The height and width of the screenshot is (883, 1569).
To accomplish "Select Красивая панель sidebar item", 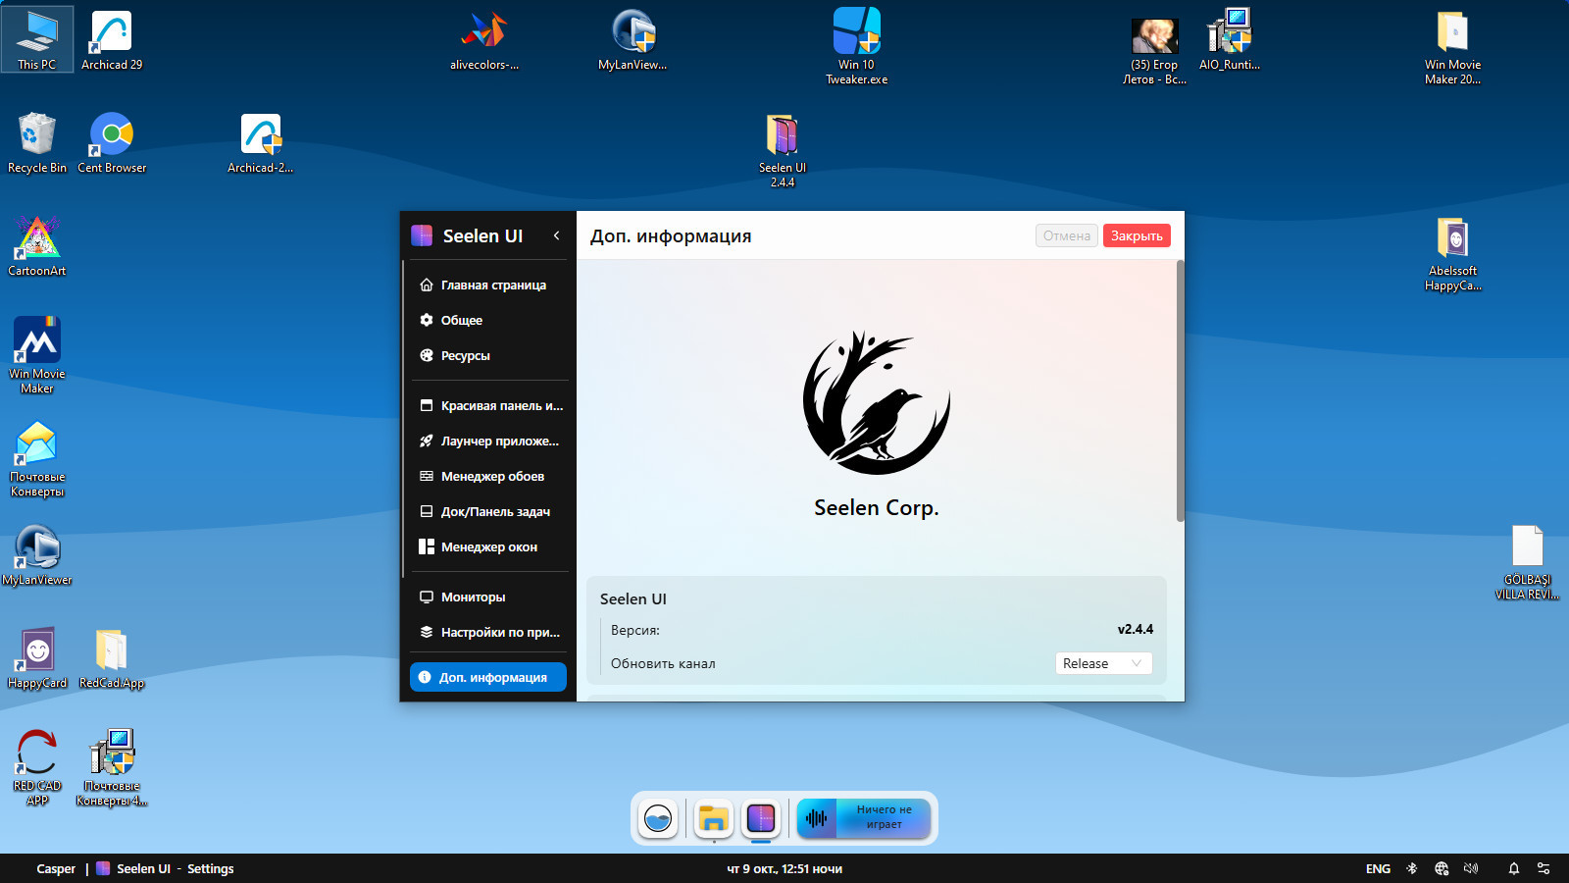I will 488,405.
